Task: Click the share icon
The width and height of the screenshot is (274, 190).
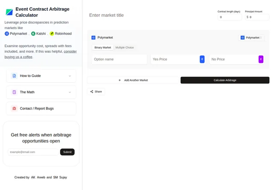Action: [x=92, y=92]
